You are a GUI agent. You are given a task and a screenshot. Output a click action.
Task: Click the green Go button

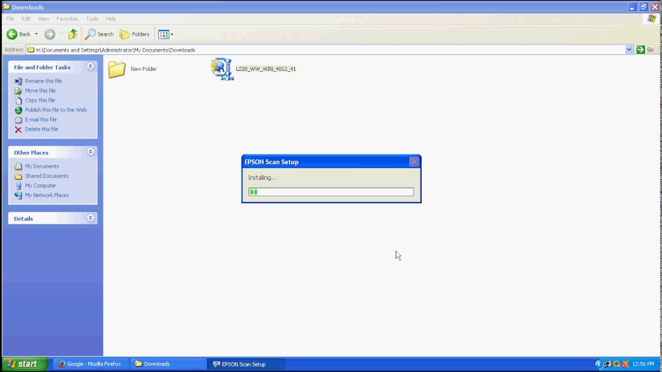click(645, 50)
